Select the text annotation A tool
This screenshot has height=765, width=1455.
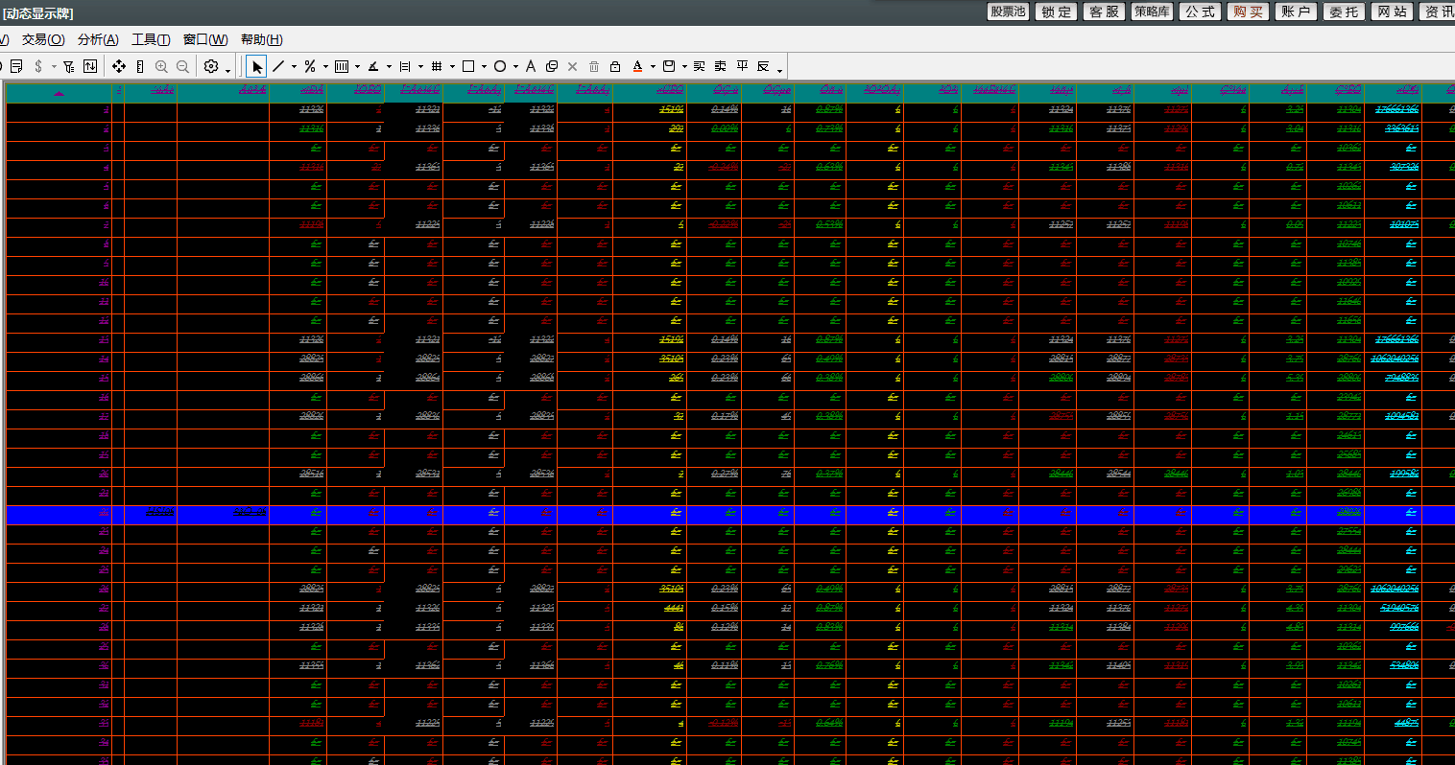[531, 66]
